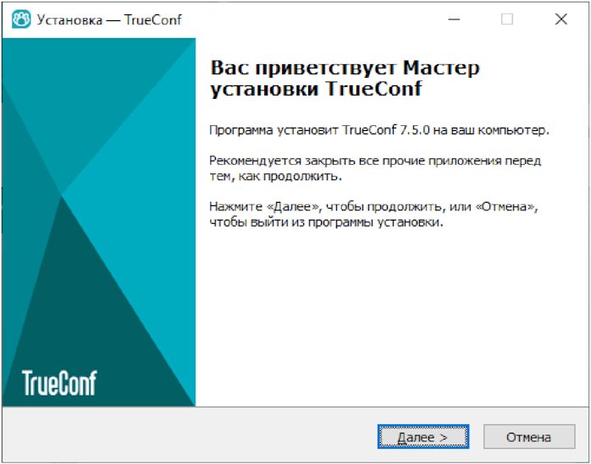Click the heading Вас приветствует Мастер установки
The image size is (591, 464).
click(345, 78)
